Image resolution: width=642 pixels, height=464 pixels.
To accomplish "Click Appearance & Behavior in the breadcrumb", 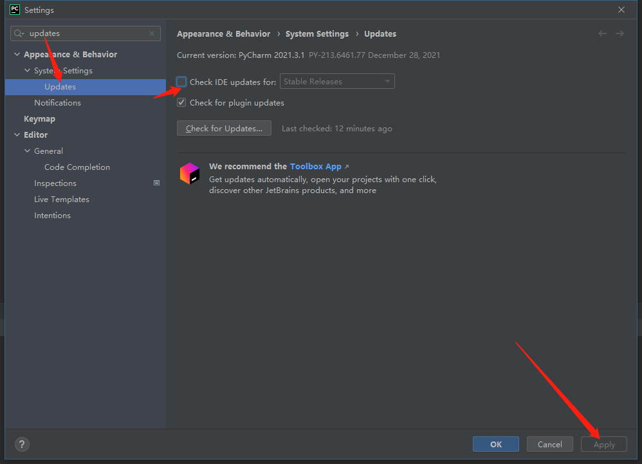I will (224, 34).
